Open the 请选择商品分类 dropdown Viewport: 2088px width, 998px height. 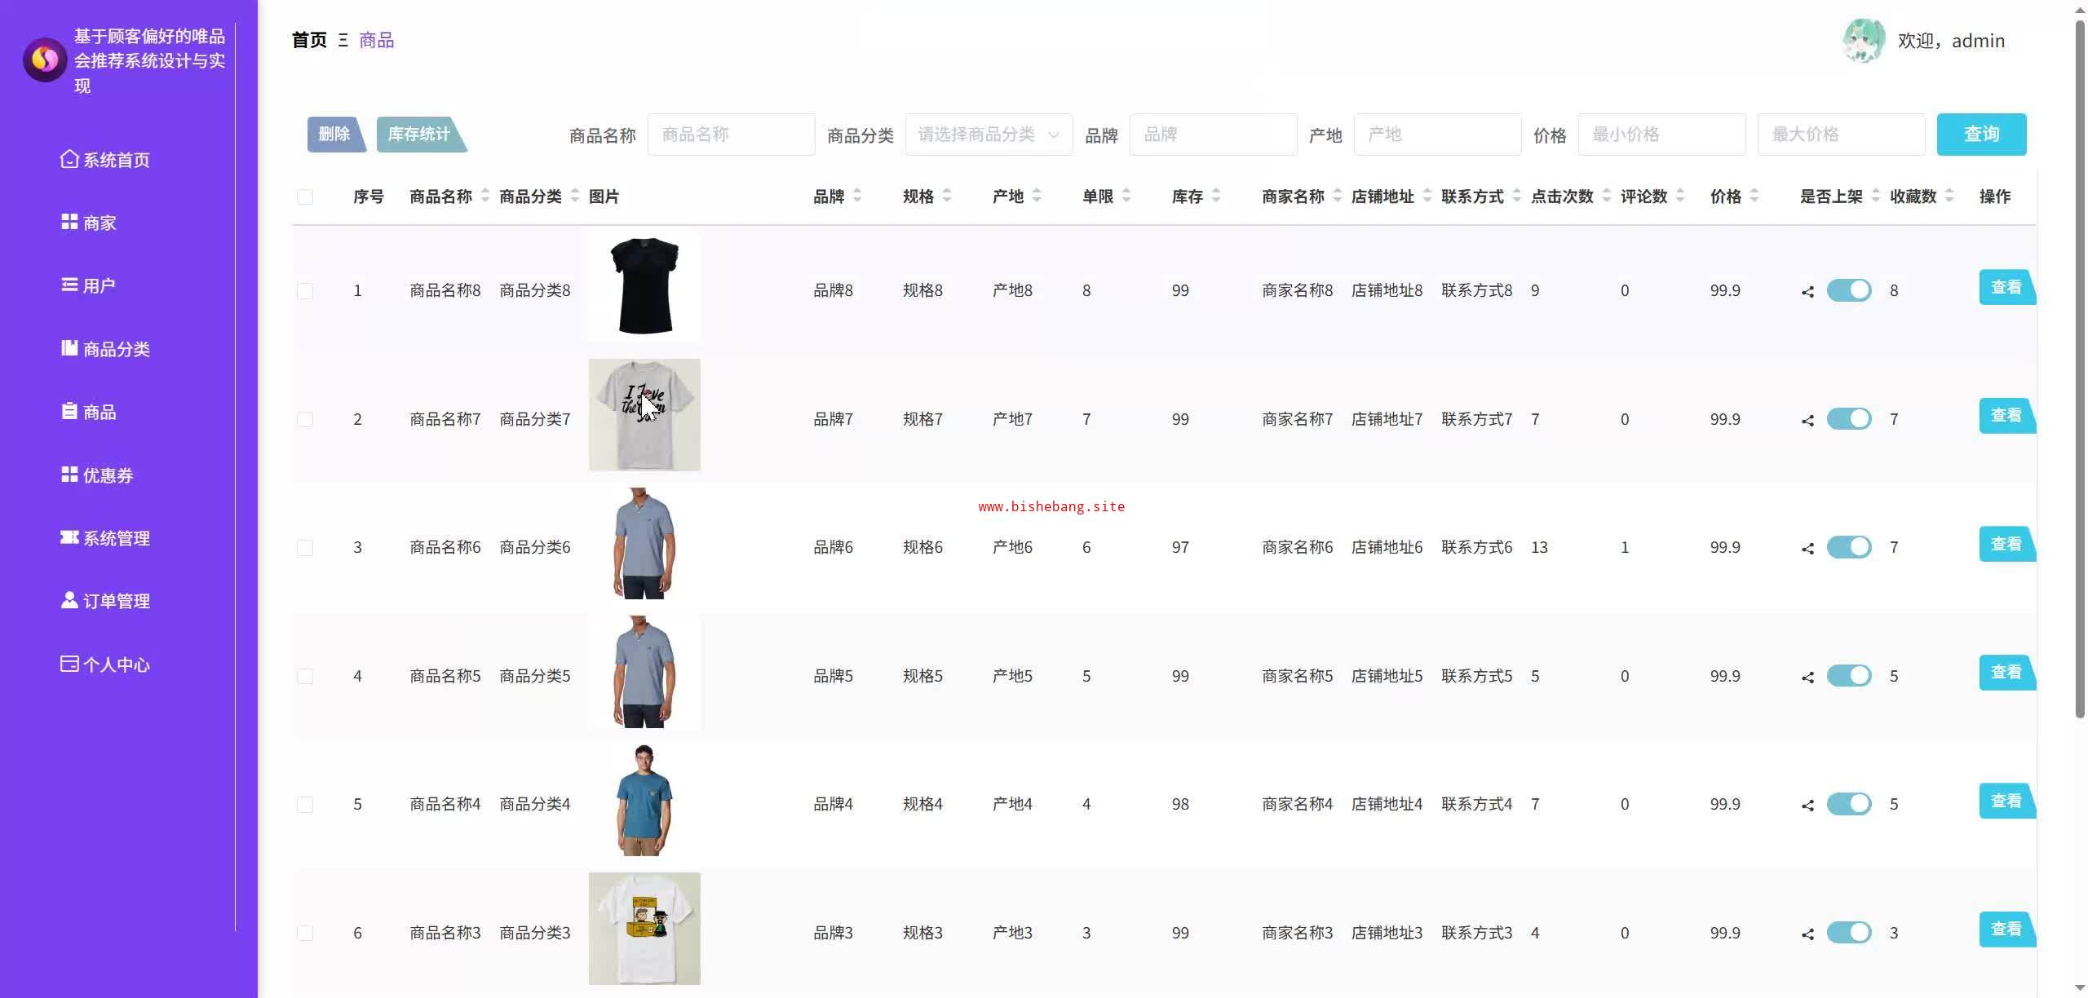(x=988, y=135)
